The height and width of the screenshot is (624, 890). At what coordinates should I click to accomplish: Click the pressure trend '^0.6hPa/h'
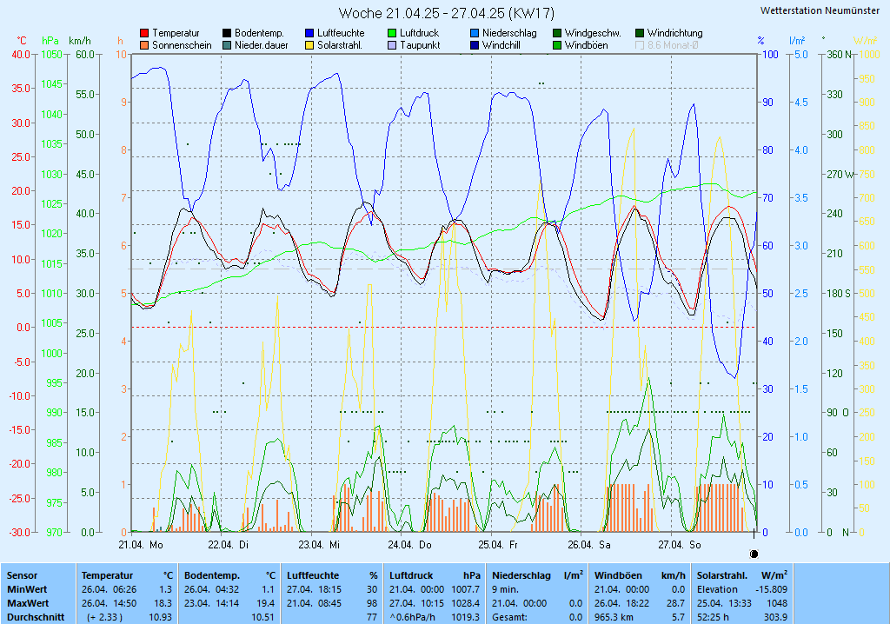(x=414, y=617)
